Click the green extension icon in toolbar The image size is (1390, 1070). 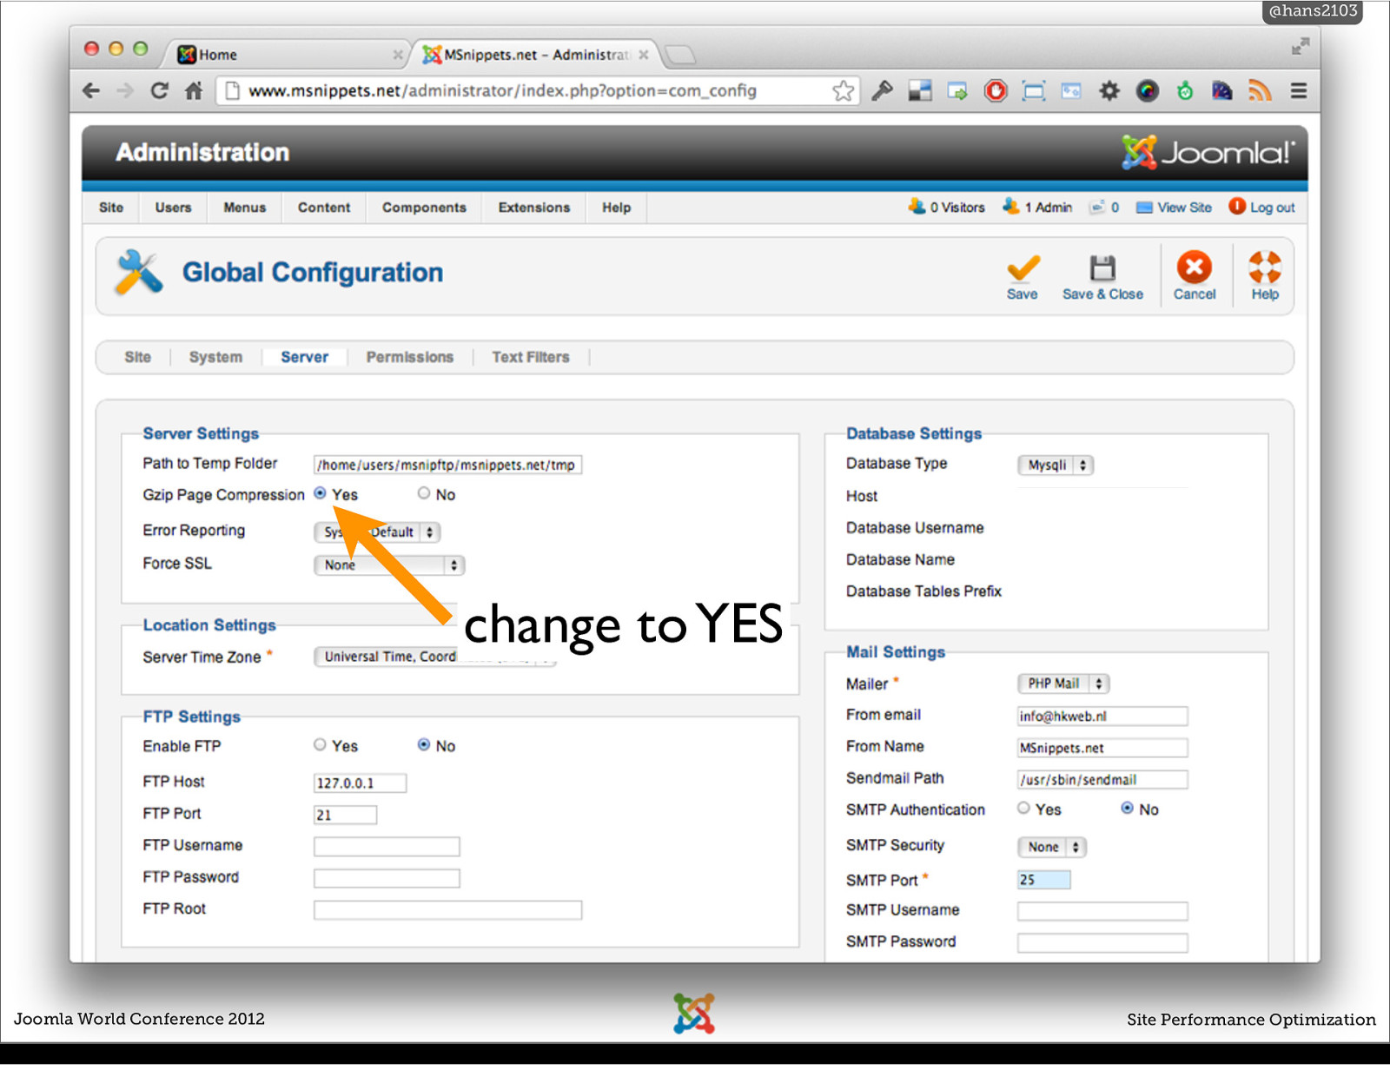point(1185,90)
